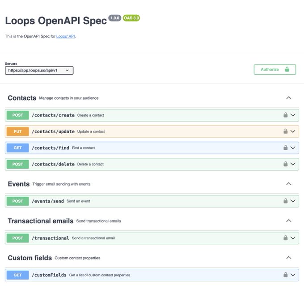Click the /customFields path text

(x=49, y=275)
